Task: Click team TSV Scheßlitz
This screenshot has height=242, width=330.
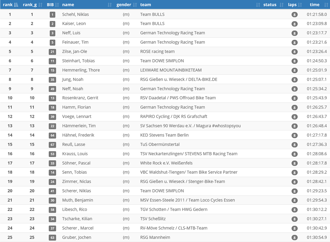Action: coord(153,219)
